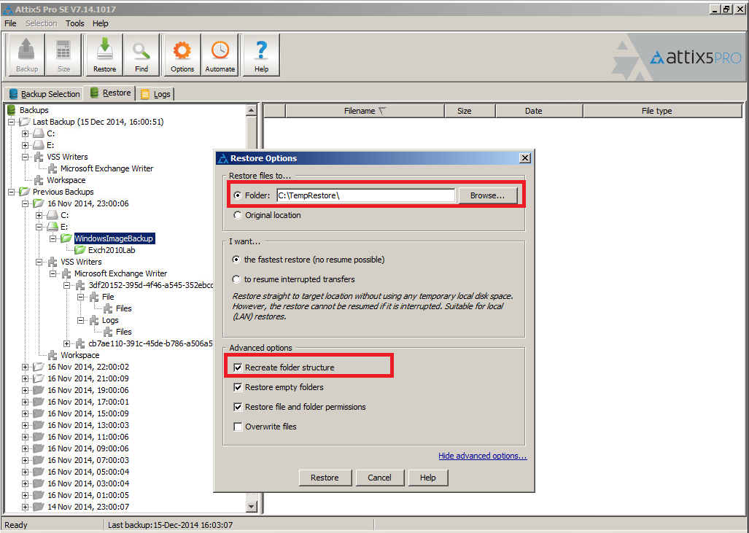The width and height of the screenshot is (749, 533).
Task: Sort the list by the Size column
Action: [470, 111]
